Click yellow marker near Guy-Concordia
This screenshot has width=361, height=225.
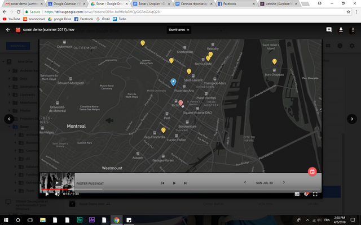[163, 130]
